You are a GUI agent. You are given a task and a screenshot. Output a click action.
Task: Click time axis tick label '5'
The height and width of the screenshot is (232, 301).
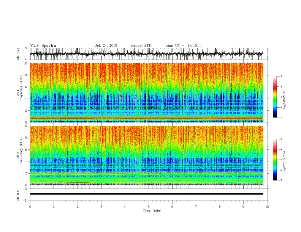point(149,207)
